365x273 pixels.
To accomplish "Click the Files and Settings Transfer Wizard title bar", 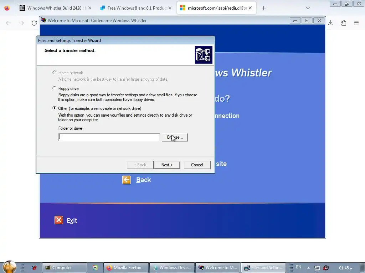I will pyautogui.click(x=125, y=41).
